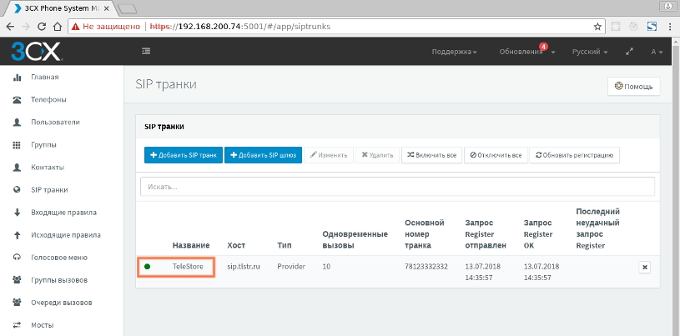Select the TeleStore trunk name
Viewport: 680px width, 336px height.
(x=188, y=267)
